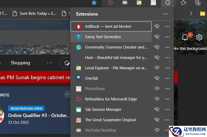The height and width of the screenshot is (137, 207).
Task: Hide Refreshless from toolbar
Action: (157, 99)
